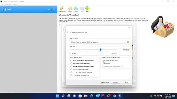Select QCOW (QEMU Copy-On-Write) type
Image resolution: width=177 pixels, height=99 pixels.
[x=81, y=73]
